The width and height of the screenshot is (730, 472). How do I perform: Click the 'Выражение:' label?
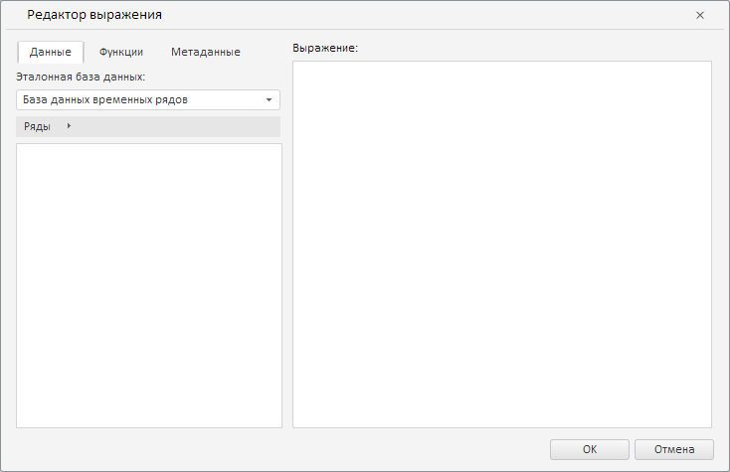pyautogui.click(x=325, y=48)
